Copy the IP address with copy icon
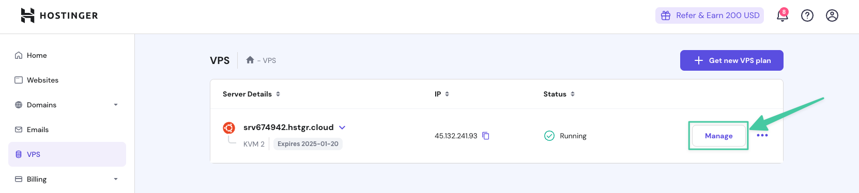The height and width of the screenshot is (193, 859). click(x=486, y=136)
